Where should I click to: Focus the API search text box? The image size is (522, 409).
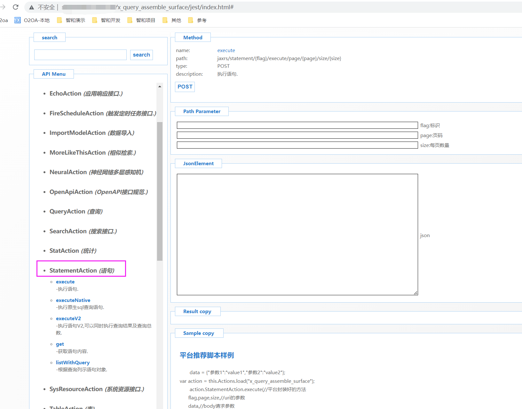pyautogui.click(x=80, y=55)
